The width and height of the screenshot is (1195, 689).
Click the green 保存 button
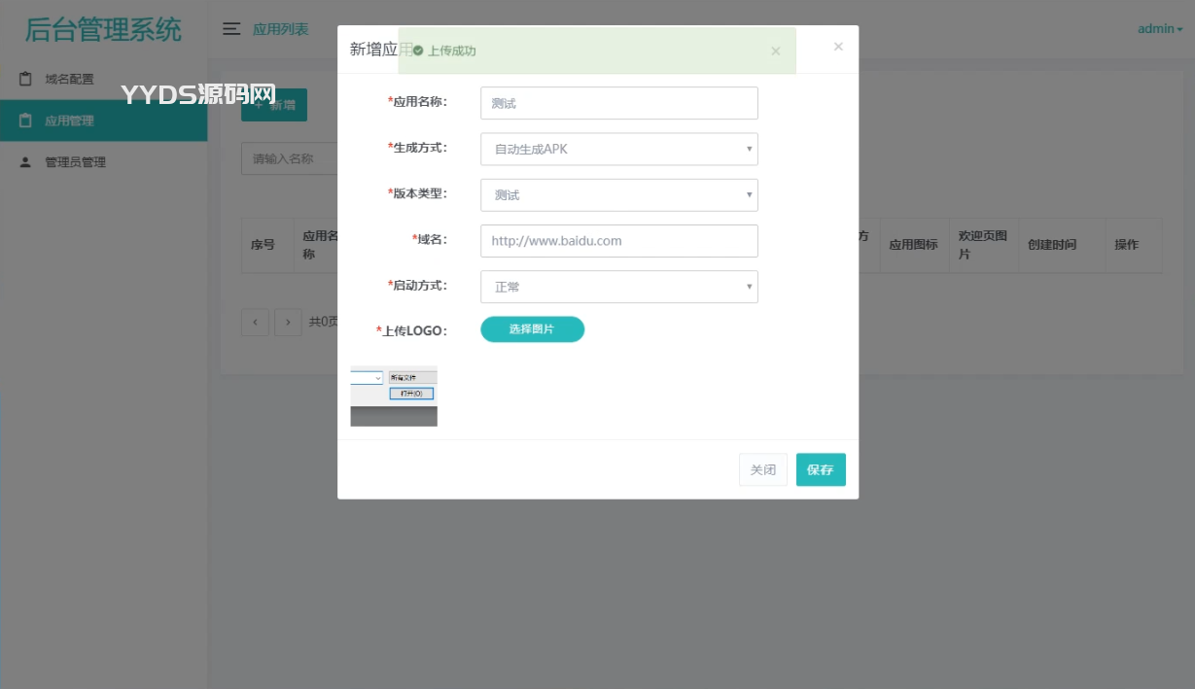820,469
